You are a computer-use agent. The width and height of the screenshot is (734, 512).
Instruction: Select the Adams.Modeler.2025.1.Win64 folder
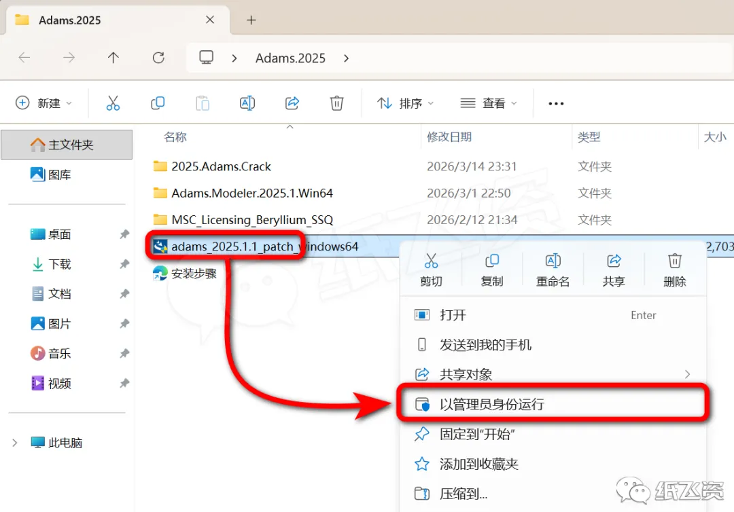[x=252, y=193]
